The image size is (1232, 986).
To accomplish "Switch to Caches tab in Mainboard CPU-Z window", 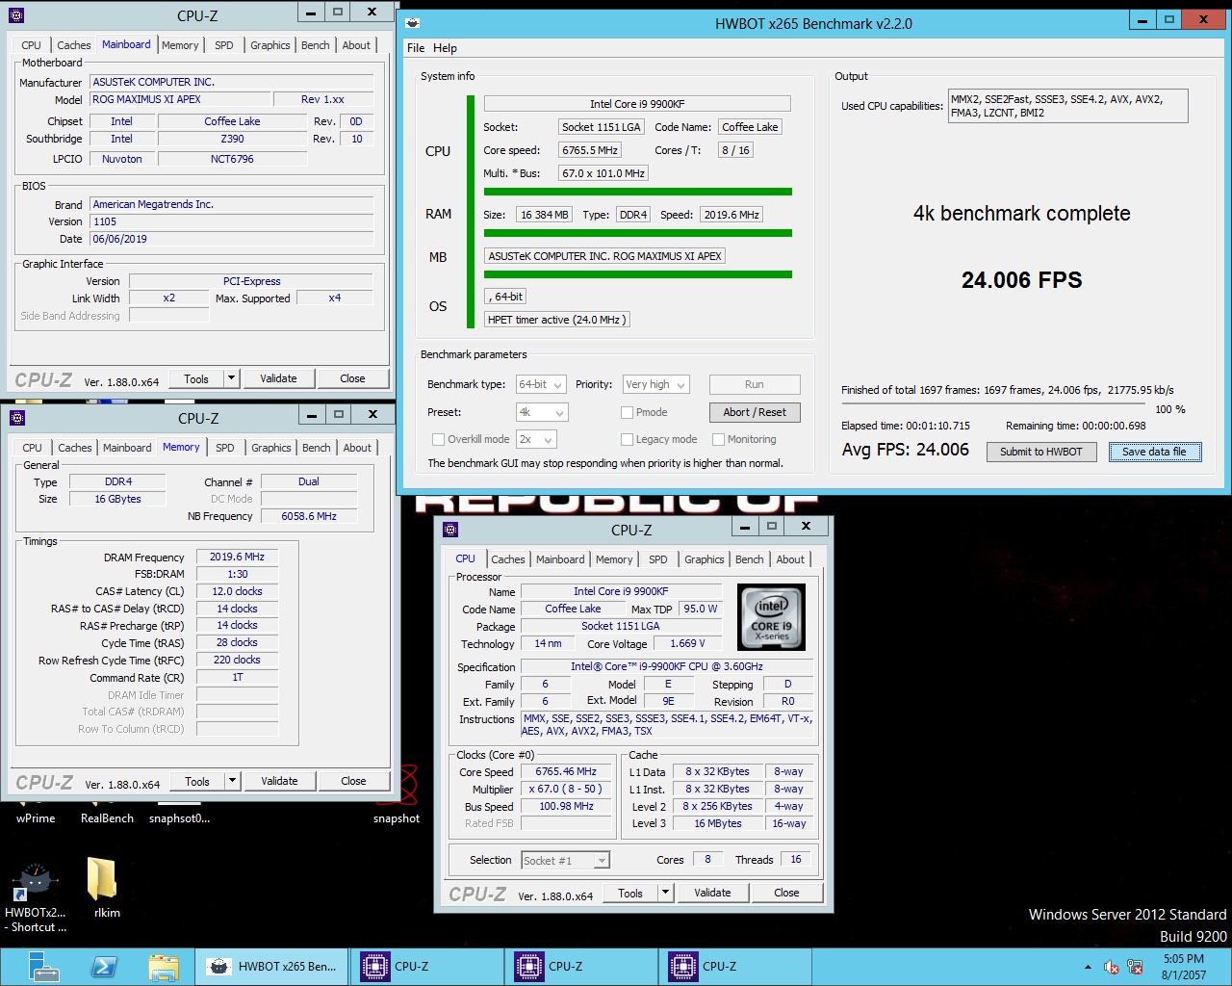I will pyautogui.click(x=74, y=45).
